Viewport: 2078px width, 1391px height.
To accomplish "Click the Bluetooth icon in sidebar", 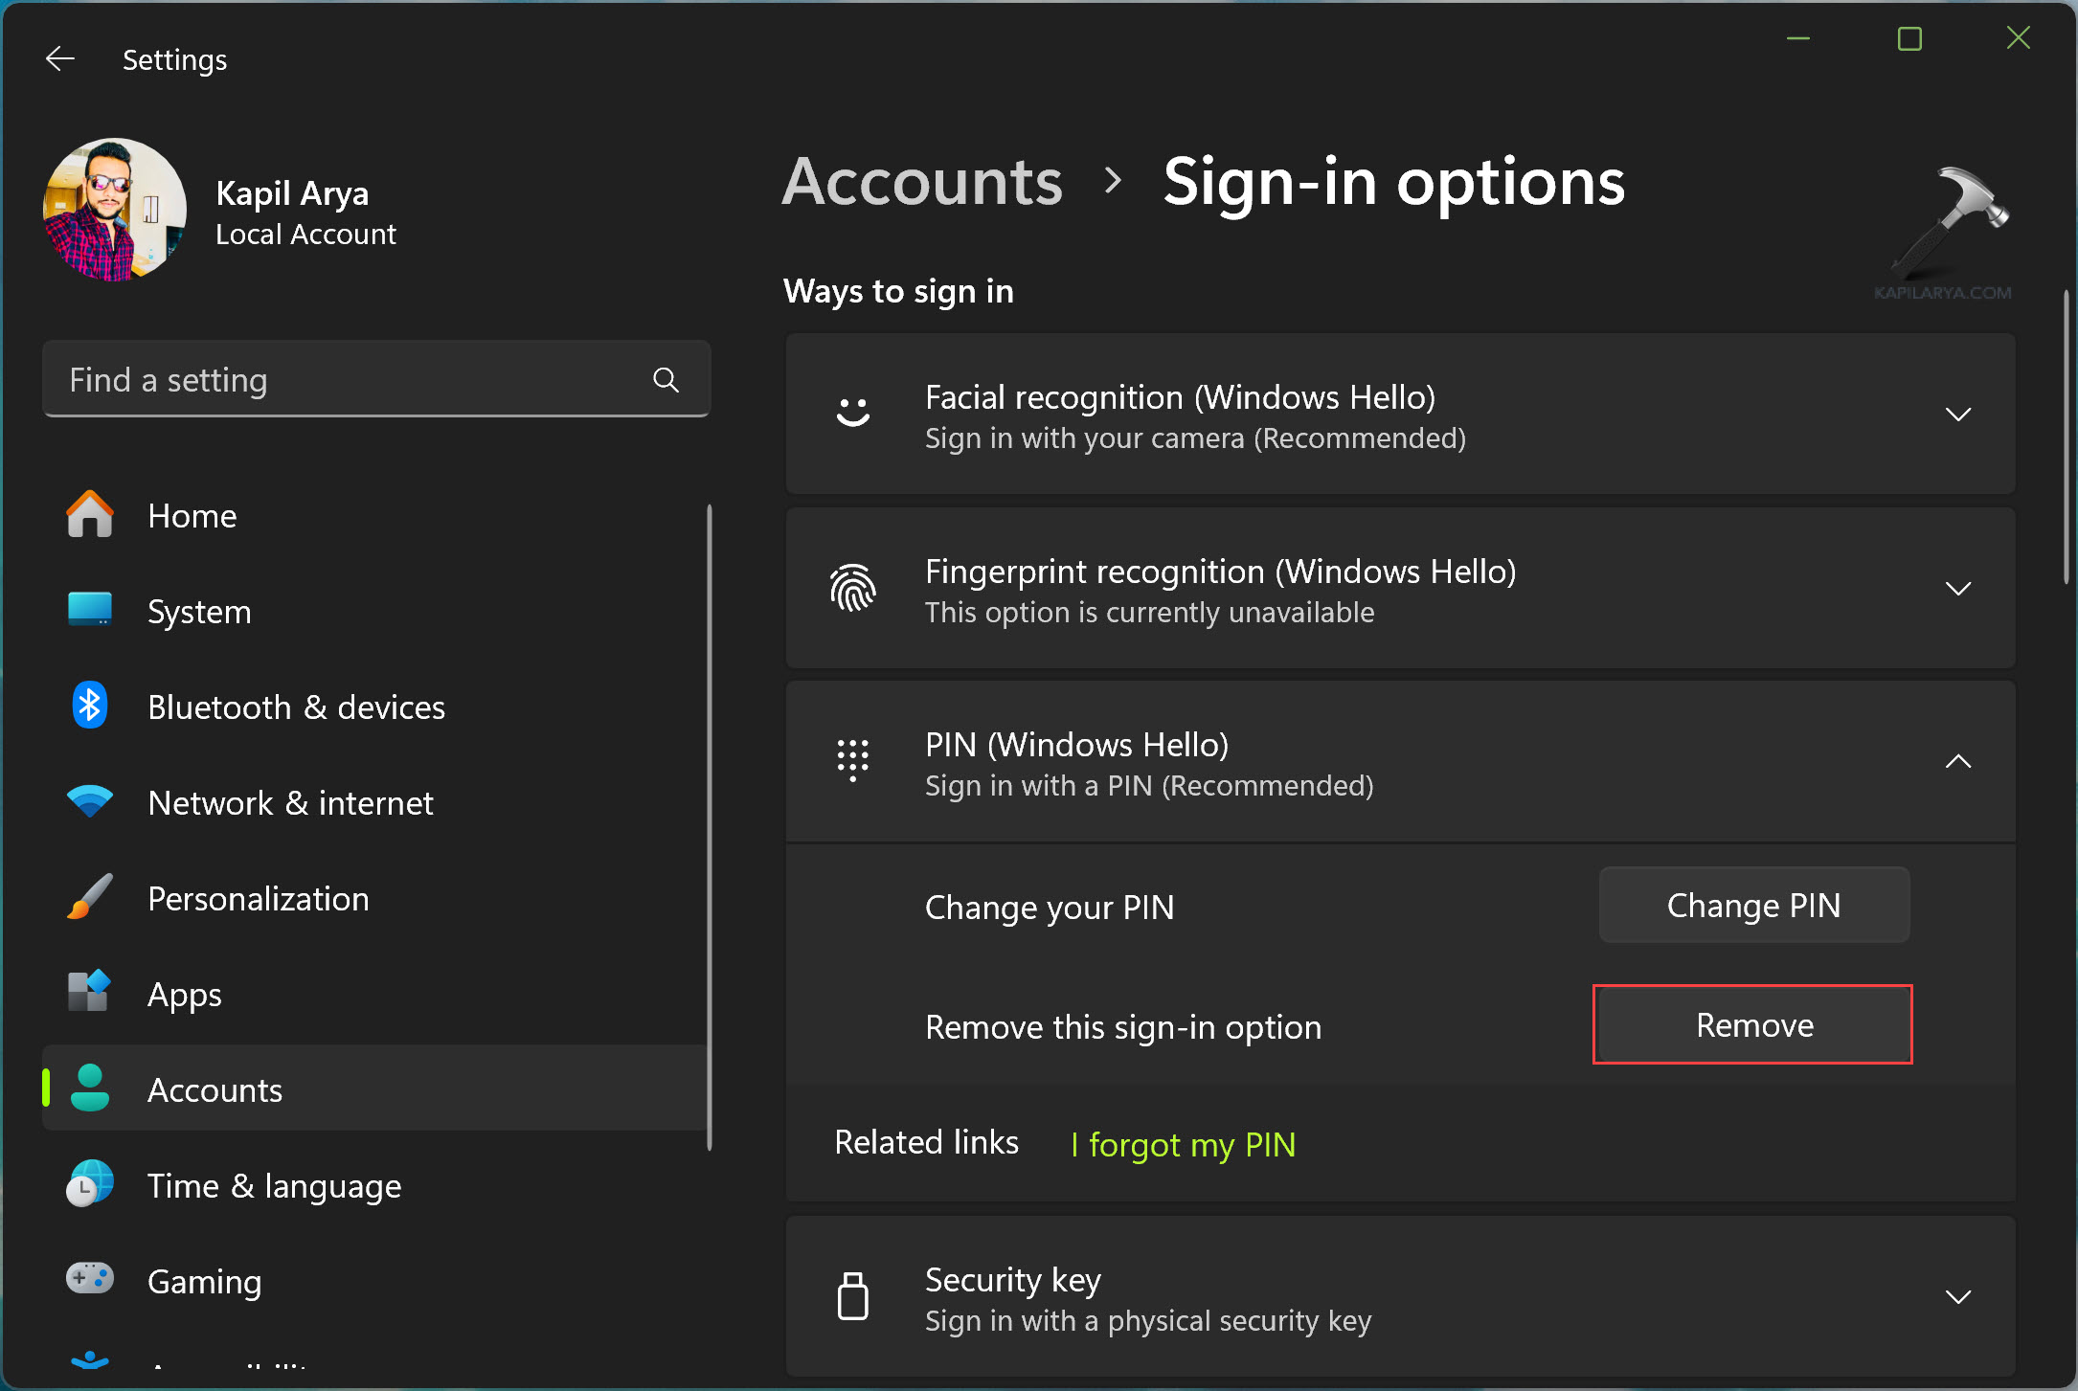I will [x=90, y=707].
